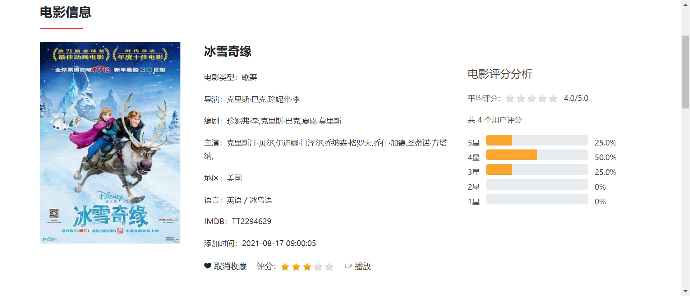690x296 pixels.
Task: Click the 电影评分分析 heading
Action: click(500, 74)
